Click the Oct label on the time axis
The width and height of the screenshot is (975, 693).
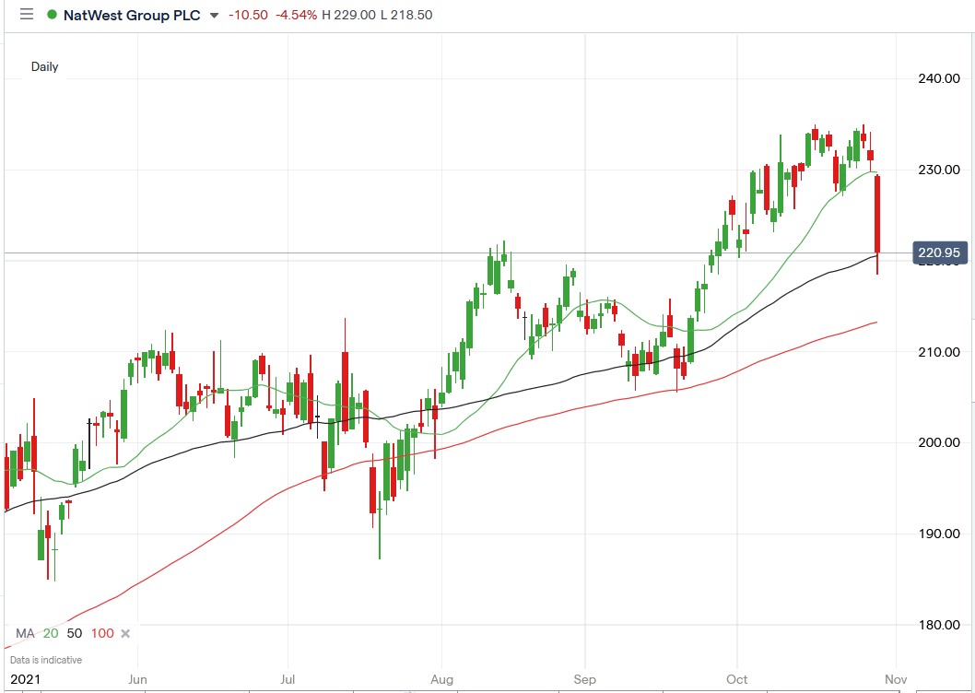736,678
